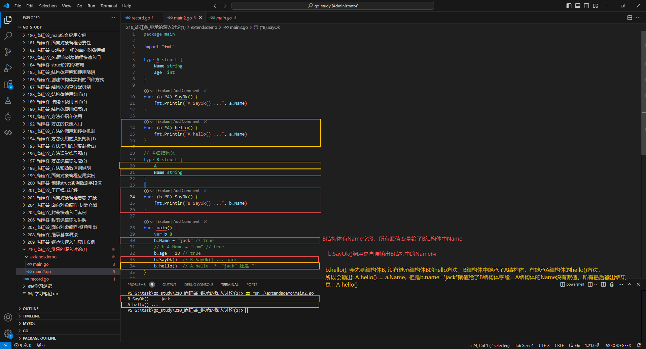The image size is (646, 349).
Task: Click Split Editor Right icon
Action: pyautogui.click(x=630, y=18)
